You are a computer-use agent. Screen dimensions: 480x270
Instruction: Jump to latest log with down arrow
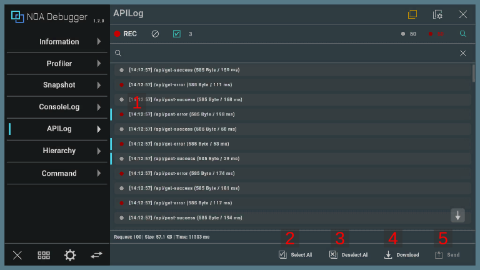click(x=457, y=216)
